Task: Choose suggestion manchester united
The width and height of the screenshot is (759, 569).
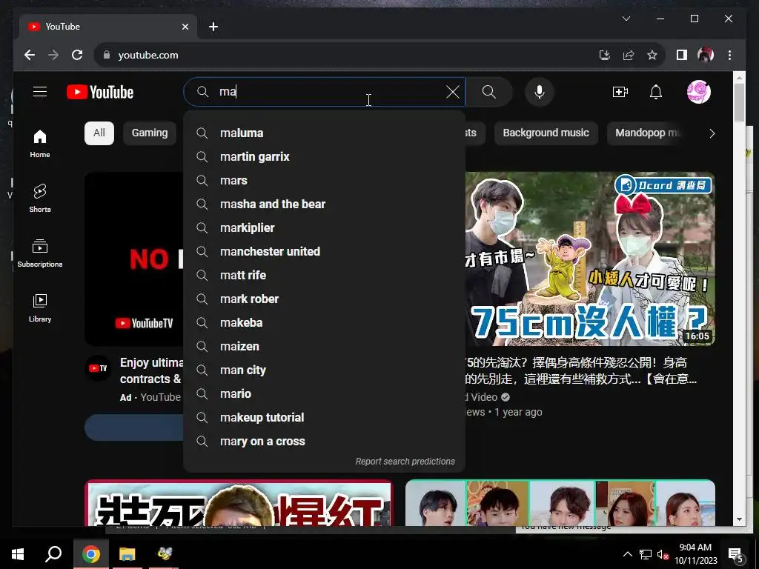Action: click(x=325, y=252)
